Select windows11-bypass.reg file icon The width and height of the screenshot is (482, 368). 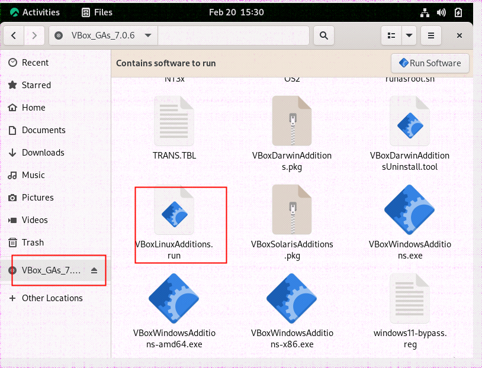tap(409, 298)
